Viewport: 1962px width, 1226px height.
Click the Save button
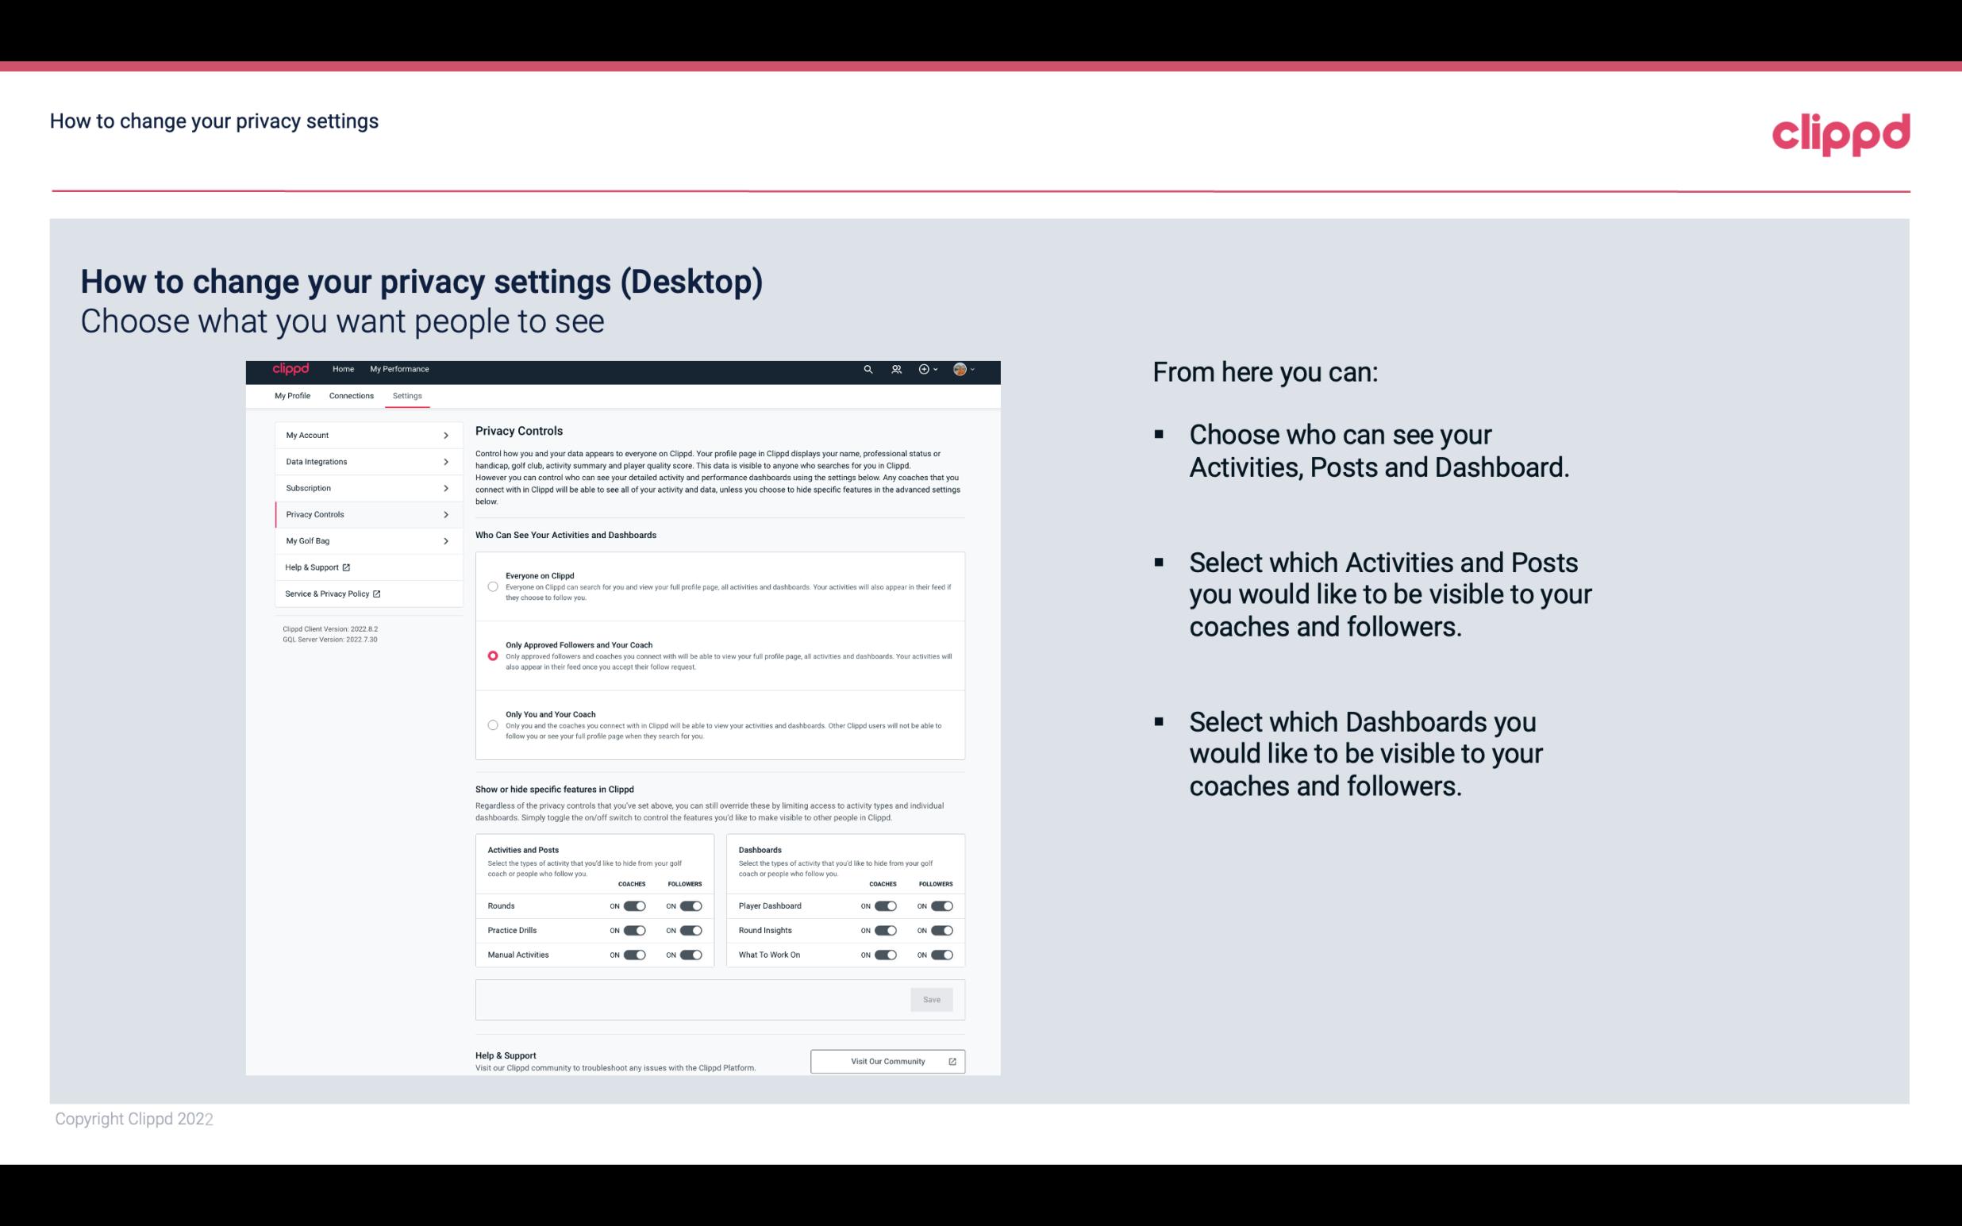(x=933, y=998)
